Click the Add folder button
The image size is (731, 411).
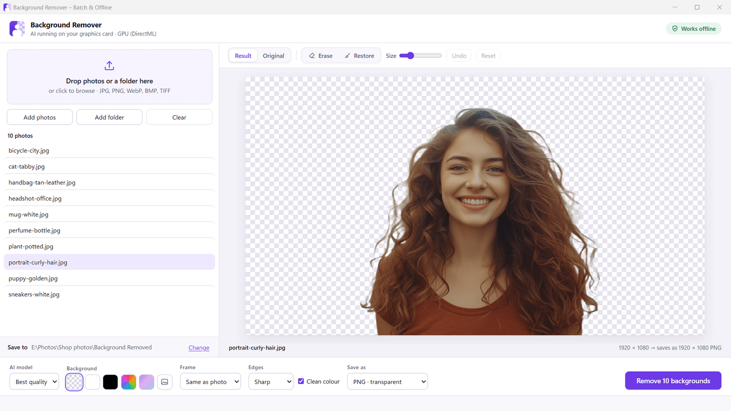(x=109, y=117)
